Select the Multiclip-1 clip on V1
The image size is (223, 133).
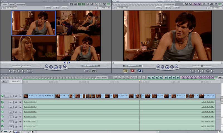[39, 96]
